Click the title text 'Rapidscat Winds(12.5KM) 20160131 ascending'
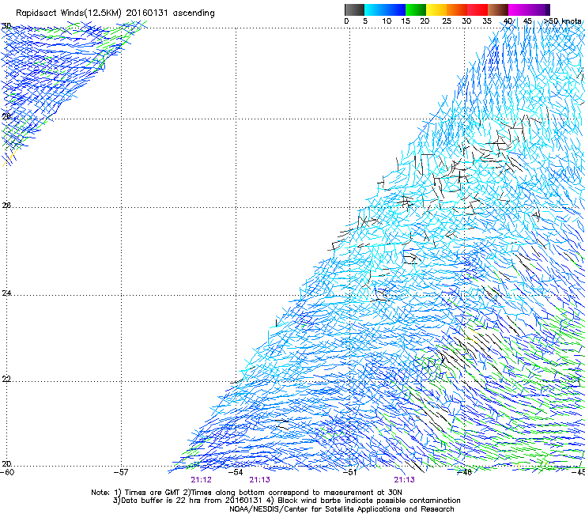 (x=115, y=13)
